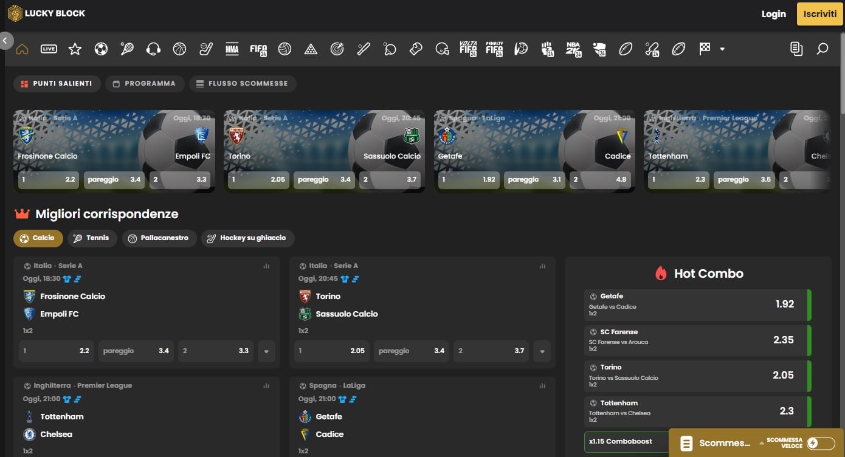Open the bet slip documents icon
The width and height of the screenshot is (845, 457).
point(796,49)
